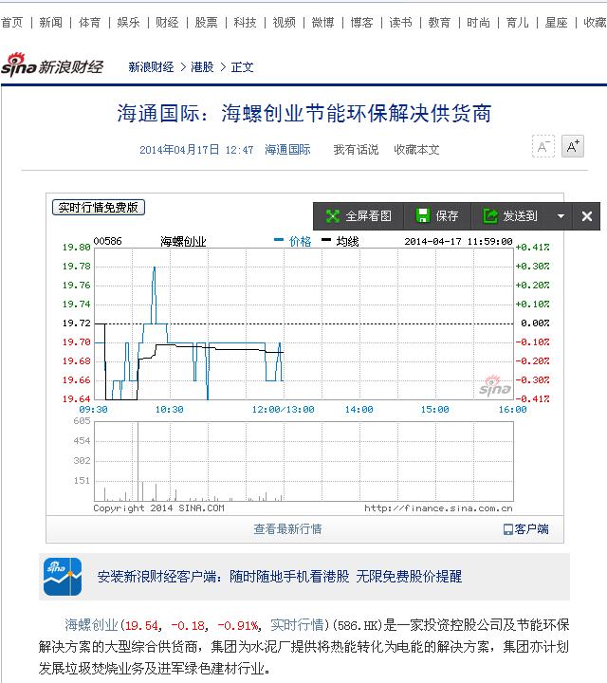The height and width of the screenshot is (683, 607).
Task: Click the article headline 海通国际：海螺创业节能环保解决供货商
Action: tap(304, 113)
